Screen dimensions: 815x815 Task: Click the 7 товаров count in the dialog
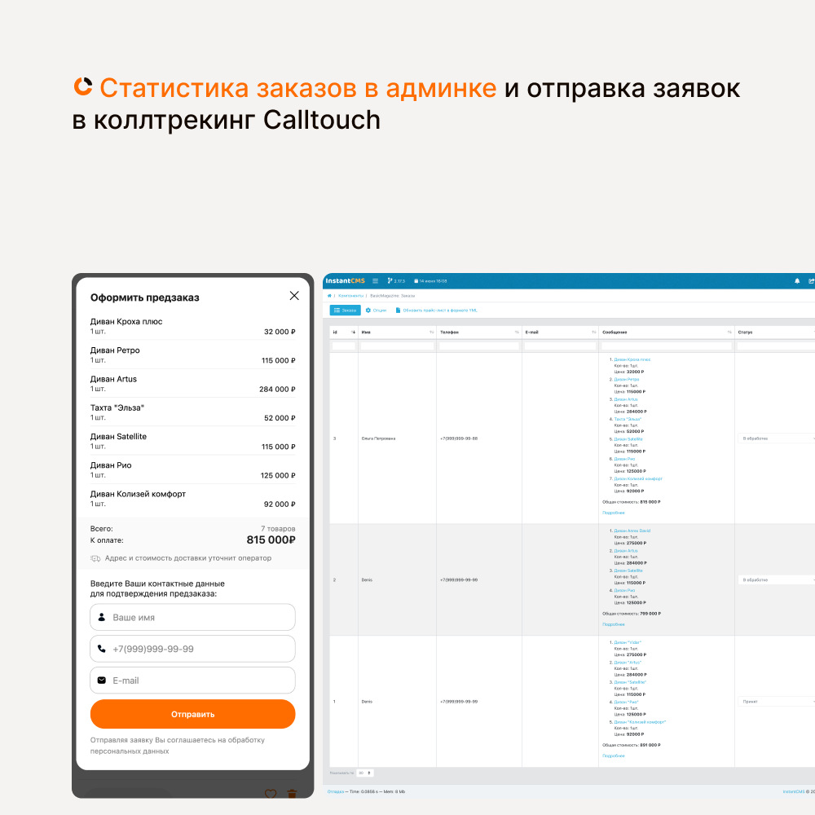click(278, 529)
